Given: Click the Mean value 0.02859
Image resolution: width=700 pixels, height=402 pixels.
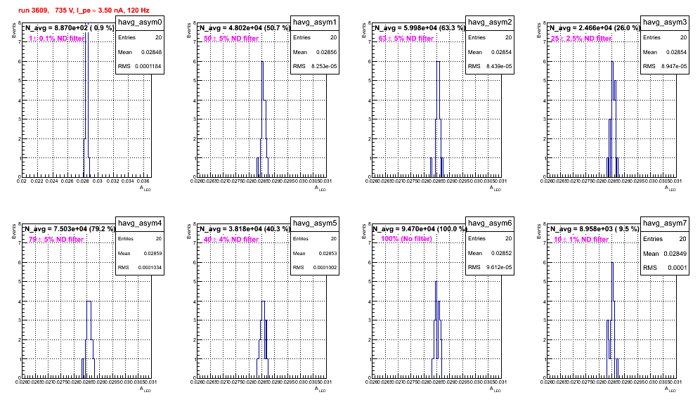Looking at the screenshot, I should click(153, 253).
